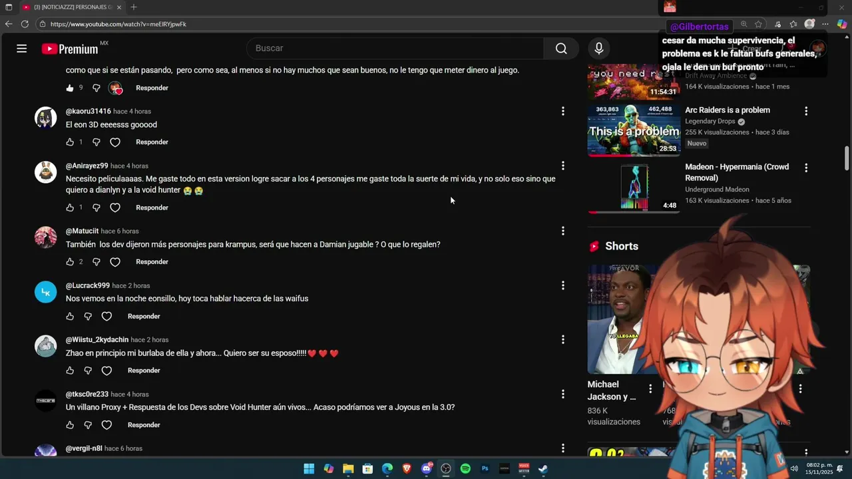852x479 pixels.
Task: Open @Anirayez99 username link
Action: tap(87, 166)
